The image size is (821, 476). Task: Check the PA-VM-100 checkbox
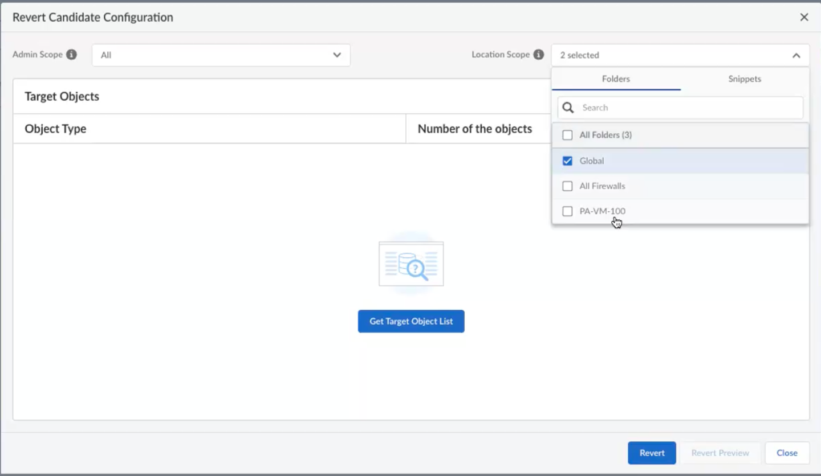click(567, 211)
